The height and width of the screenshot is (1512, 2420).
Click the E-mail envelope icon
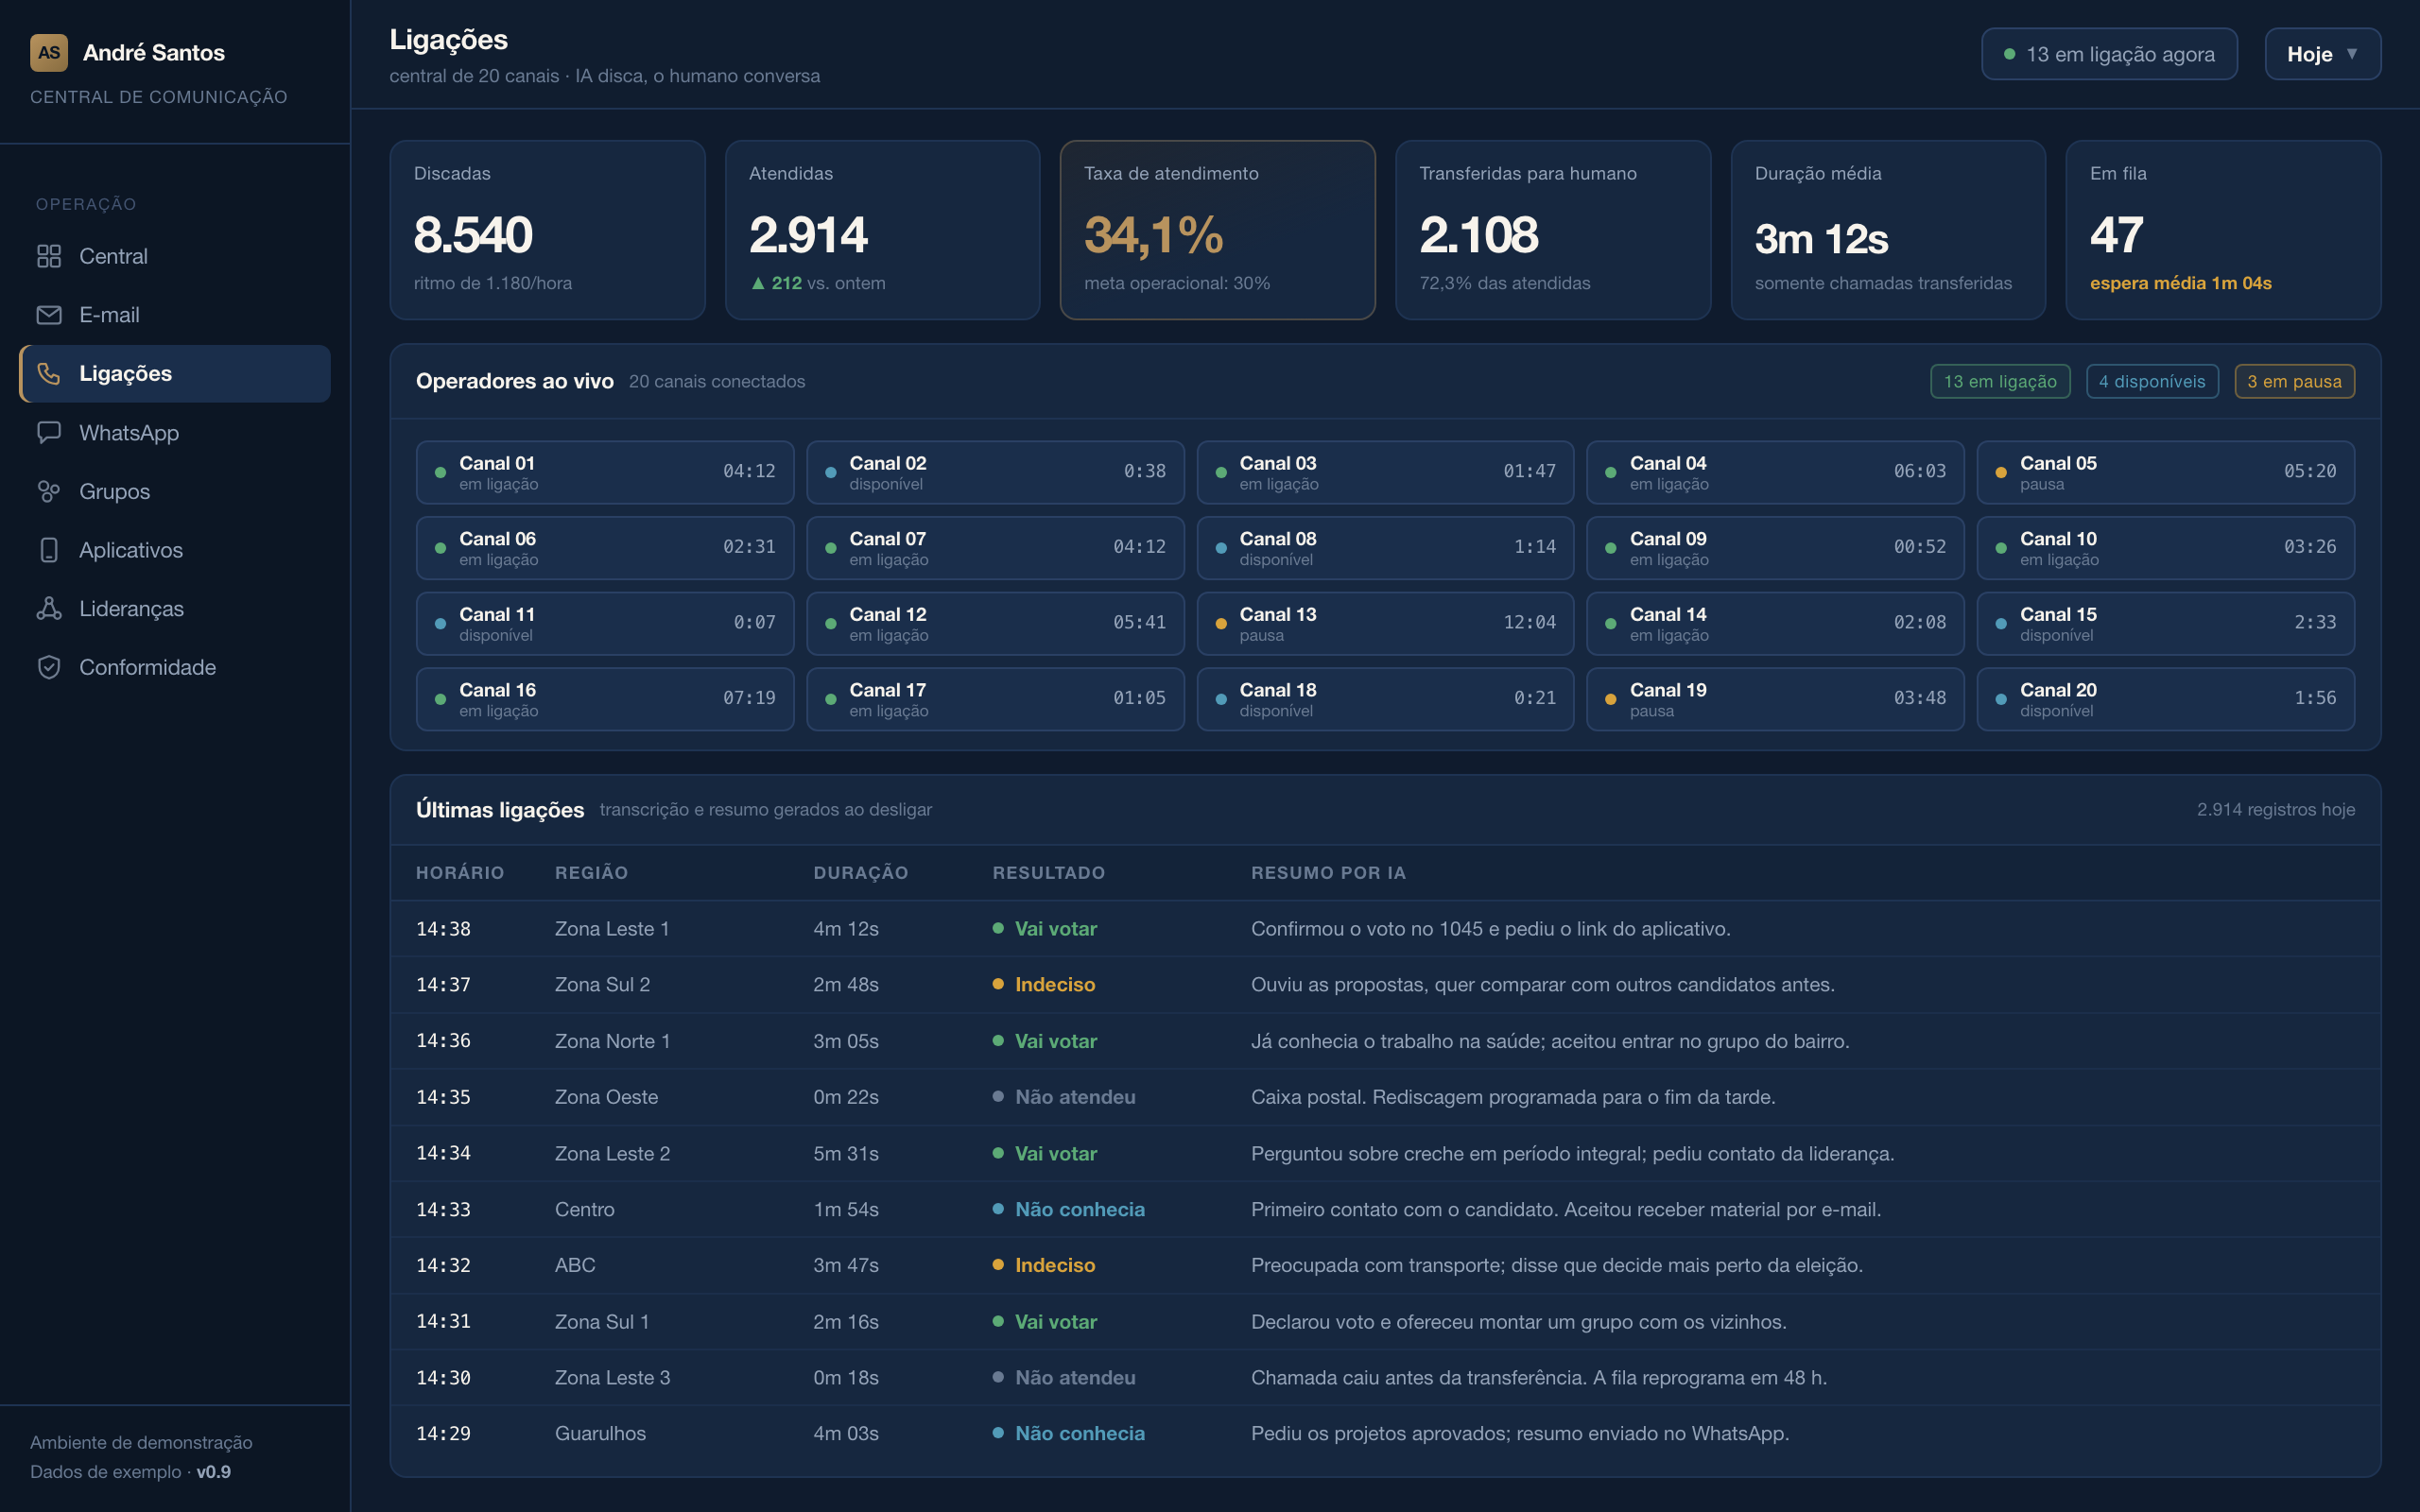coord(49,315)
